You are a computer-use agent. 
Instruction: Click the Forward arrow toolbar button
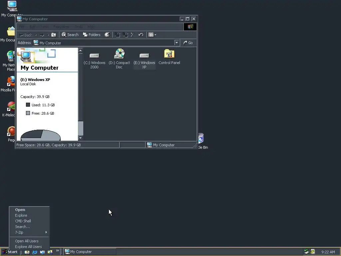coord(42,35)
